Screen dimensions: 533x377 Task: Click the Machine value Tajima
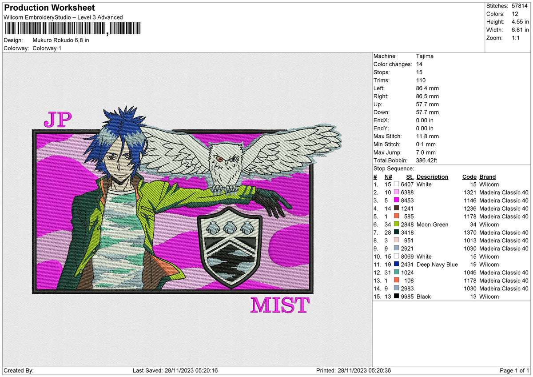(x=425, y=56)
